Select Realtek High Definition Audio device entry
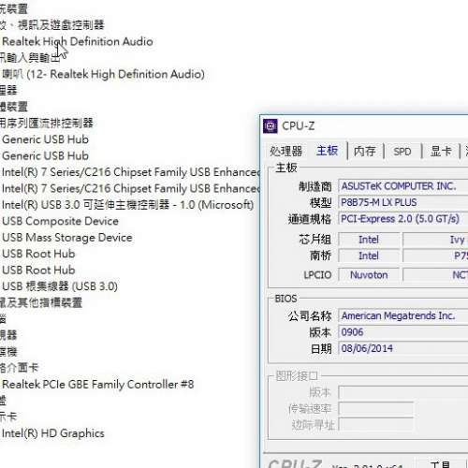 pyautogui.click(x=78, y=41)
